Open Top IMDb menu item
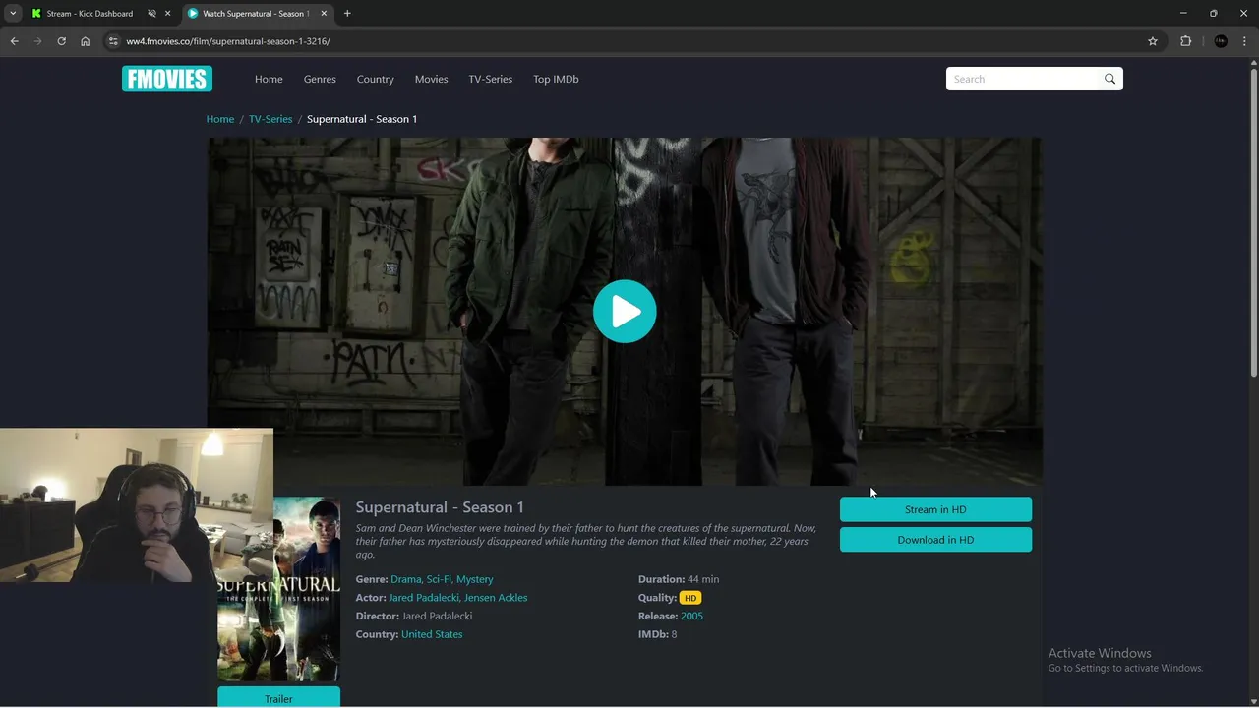The width and height of the screenshot is (1259, 708). coord(556,79)
